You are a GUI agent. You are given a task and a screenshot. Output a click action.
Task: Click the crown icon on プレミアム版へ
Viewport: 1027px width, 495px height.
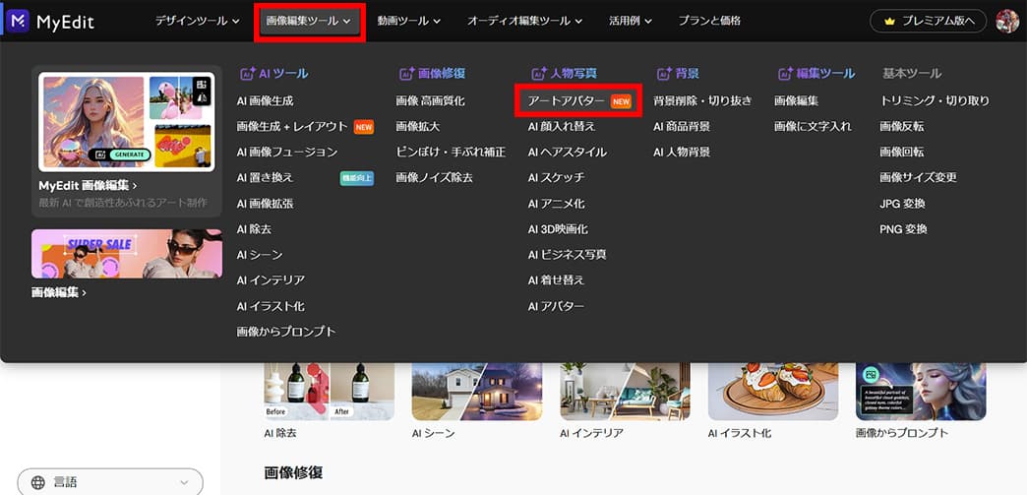889,22
